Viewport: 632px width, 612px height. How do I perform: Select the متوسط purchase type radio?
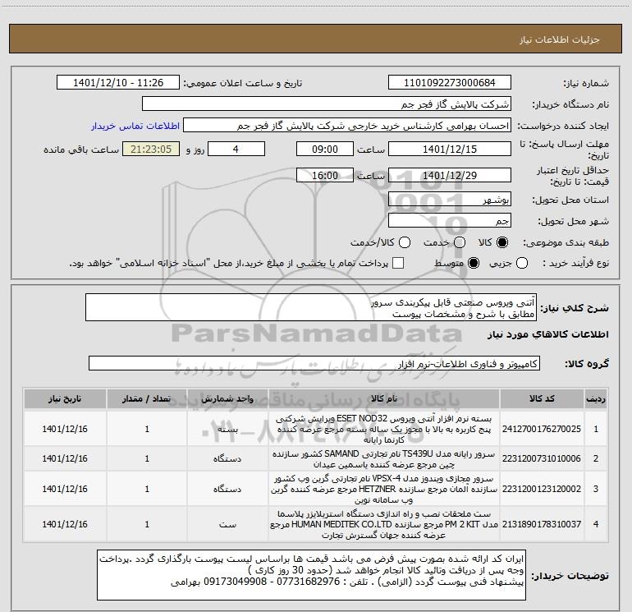coord(474,264)
